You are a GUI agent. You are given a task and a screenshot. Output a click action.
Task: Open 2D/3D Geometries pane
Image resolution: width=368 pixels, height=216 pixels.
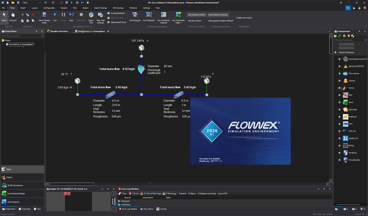[22, 185]
